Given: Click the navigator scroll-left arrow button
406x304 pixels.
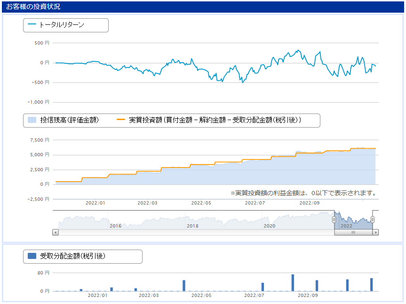Looking at the screenshot, I should click(56, 232).
